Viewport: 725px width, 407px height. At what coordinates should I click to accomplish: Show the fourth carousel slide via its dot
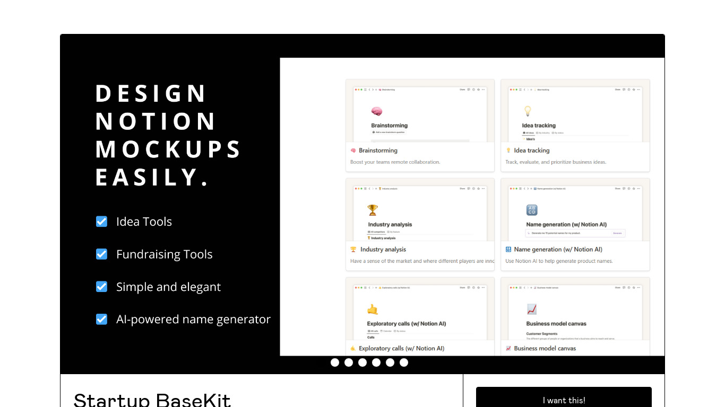pos(376,362)
